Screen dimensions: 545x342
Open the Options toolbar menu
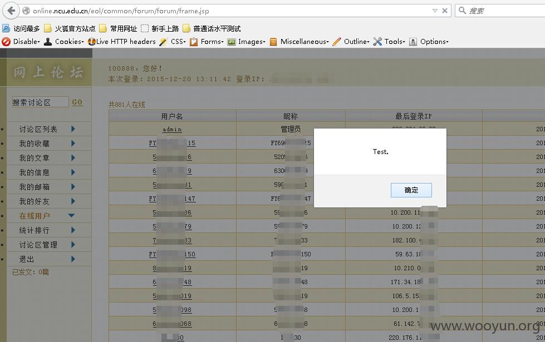(x=429, y=42)
